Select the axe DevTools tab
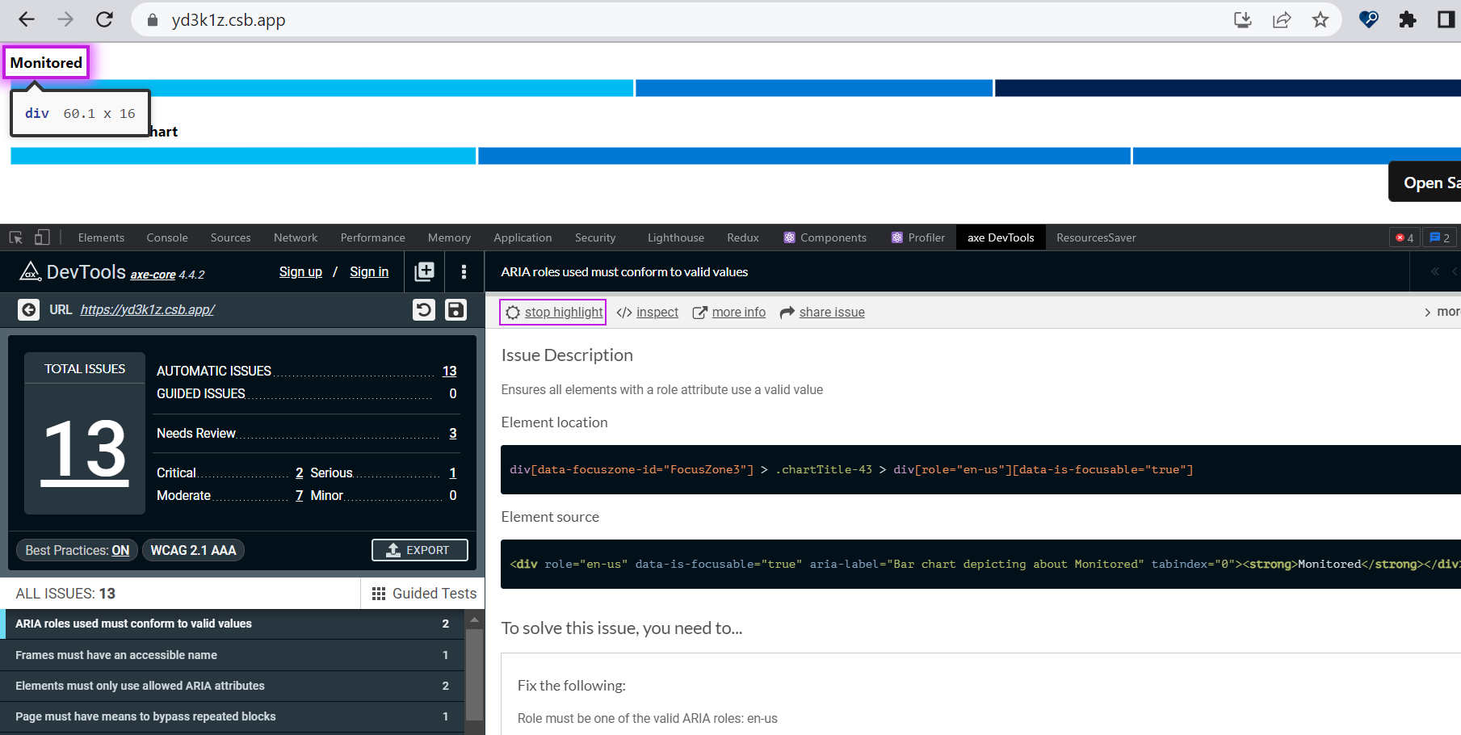1461x735 pixels. tap(1001, 237)
